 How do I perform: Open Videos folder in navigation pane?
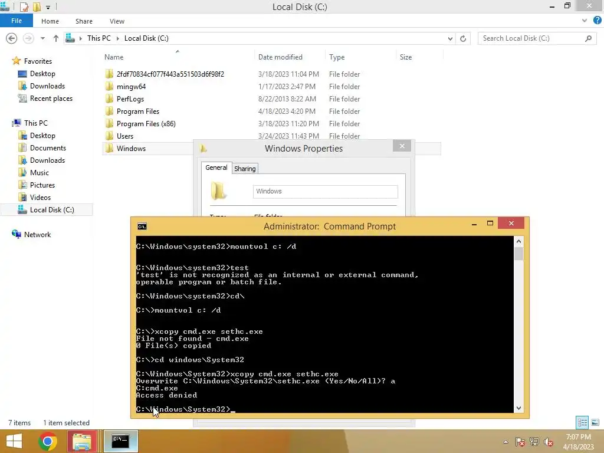(x=40, y=197)
